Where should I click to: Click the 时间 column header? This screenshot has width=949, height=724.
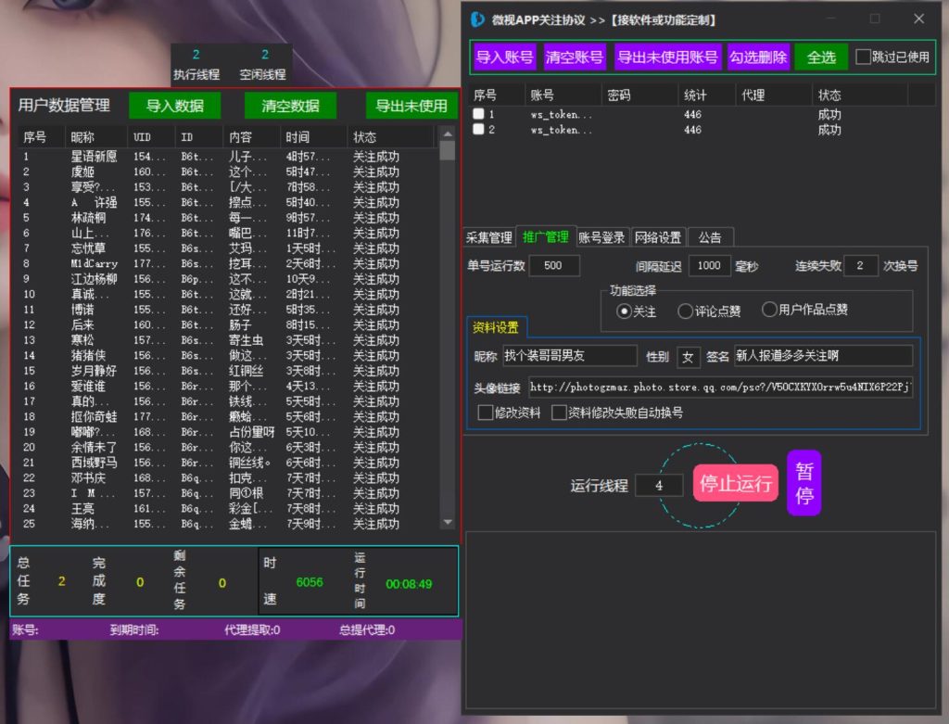pyautogui.click(x=313, y=137)
